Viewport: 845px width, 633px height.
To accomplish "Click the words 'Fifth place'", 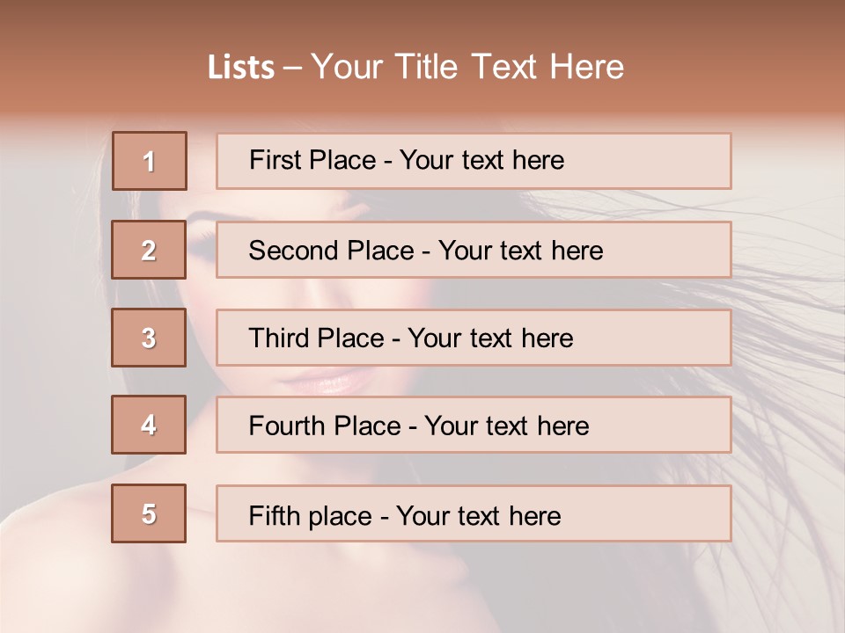I will (x=311, y=516).
